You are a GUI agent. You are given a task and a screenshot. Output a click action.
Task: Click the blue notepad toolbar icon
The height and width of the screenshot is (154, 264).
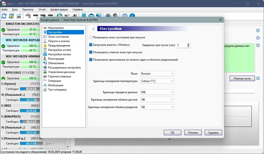point(84,15)
